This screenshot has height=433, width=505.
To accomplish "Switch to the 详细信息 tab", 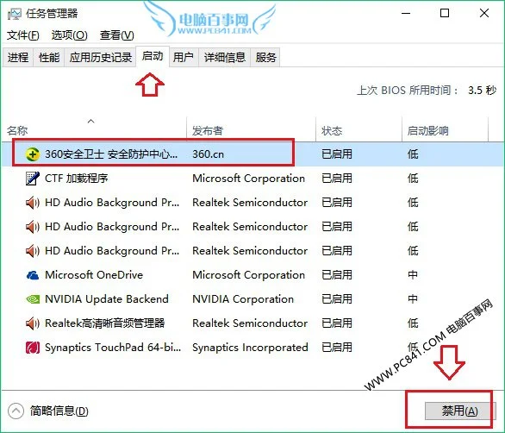I will point(225,58).
